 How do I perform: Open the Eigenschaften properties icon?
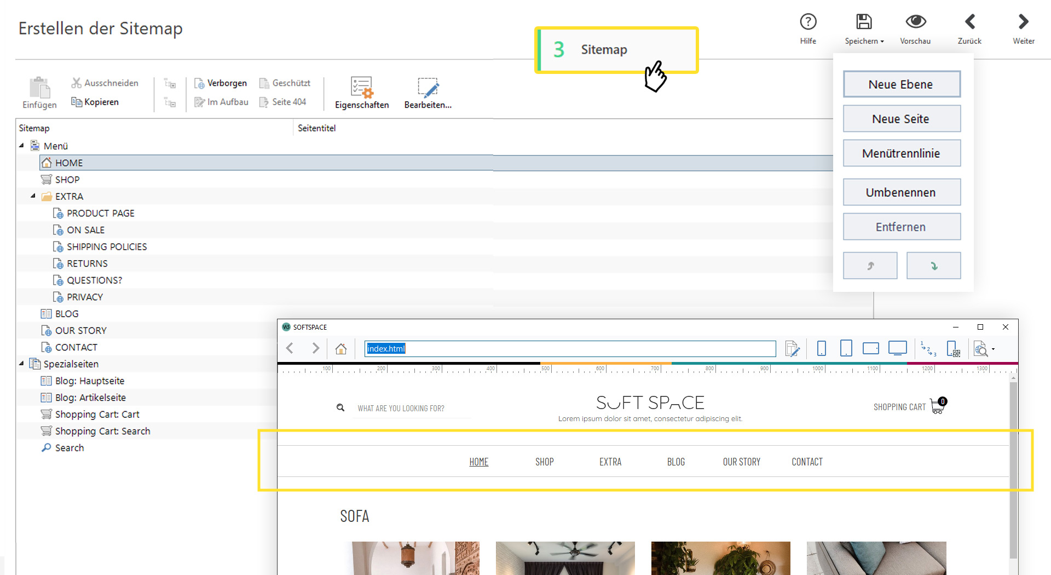click(x=362, y=88)
